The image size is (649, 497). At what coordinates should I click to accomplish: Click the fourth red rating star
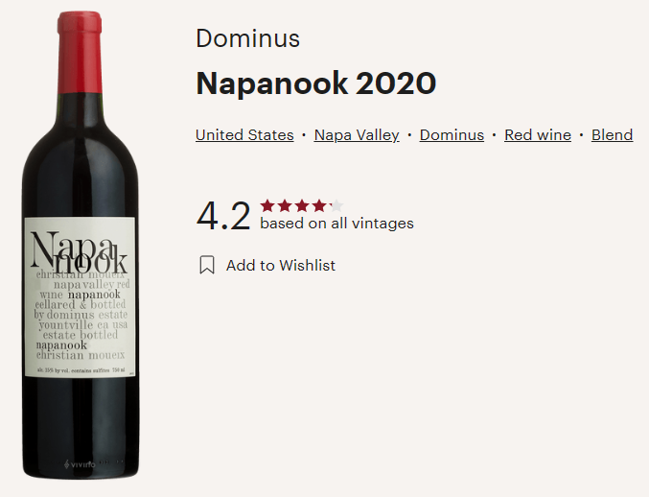319,205
